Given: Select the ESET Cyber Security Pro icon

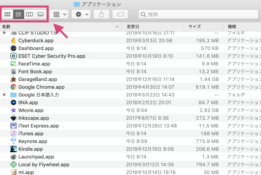Looking at the screenshot, I should point(14,56).
